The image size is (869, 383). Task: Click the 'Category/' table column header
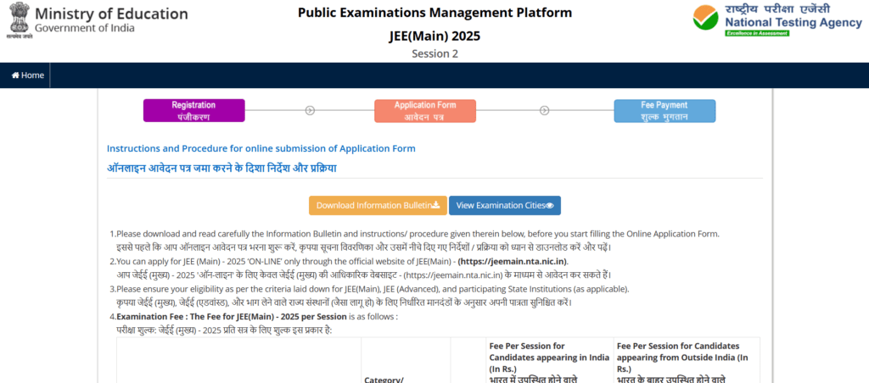point(384,380)
